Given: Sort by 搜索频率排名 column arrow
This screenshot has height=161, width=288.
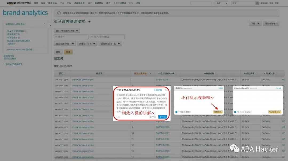Looking at the screenshot, I should pyautogui.click(x=150, y=74).
